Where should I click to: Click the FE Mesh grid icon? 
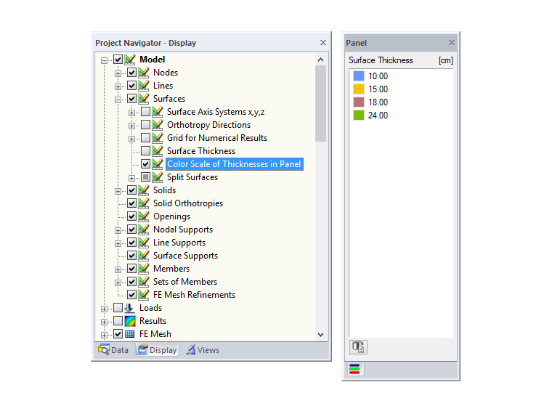(x=130, y=334)
